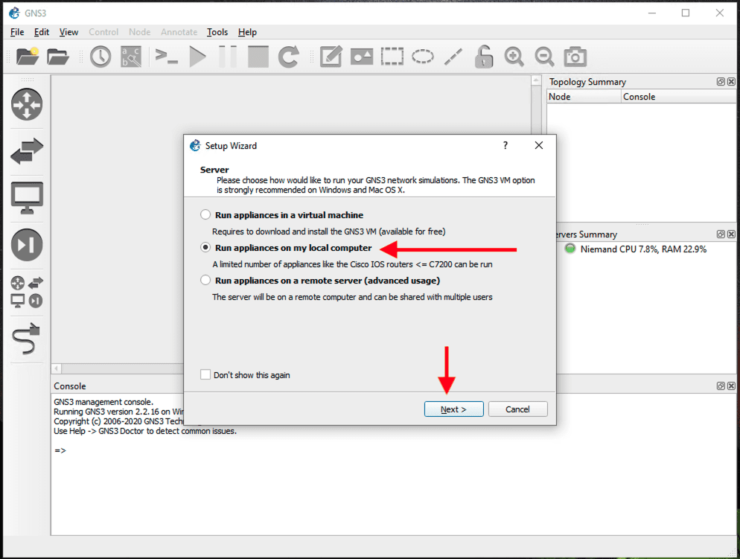Open the Edit menu
Screen dimensions: 740x559
pos(42,32)
